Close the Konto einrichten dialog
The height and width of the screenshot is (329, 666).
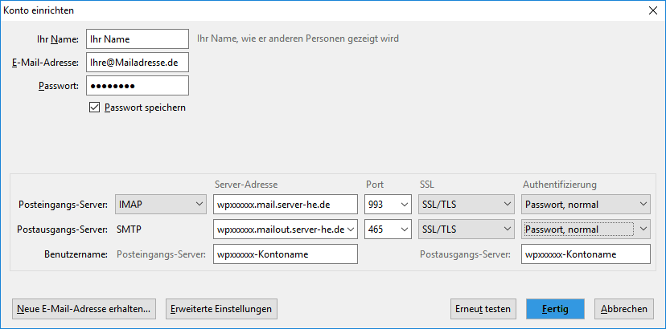coord(653,10)
